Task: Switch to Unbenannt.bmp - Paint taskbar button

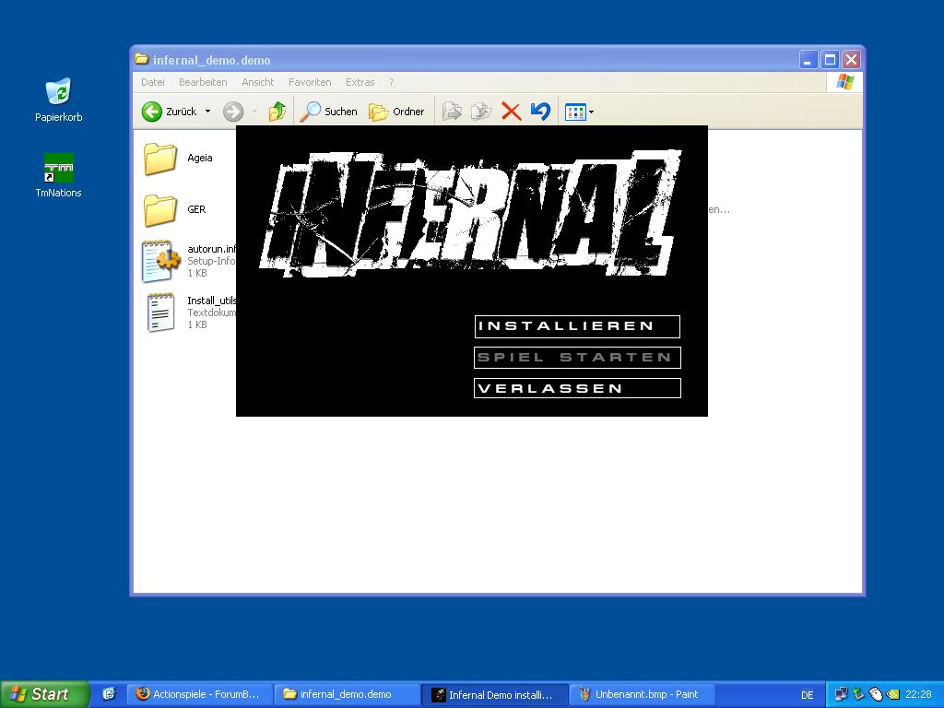Action: [643, 694]
